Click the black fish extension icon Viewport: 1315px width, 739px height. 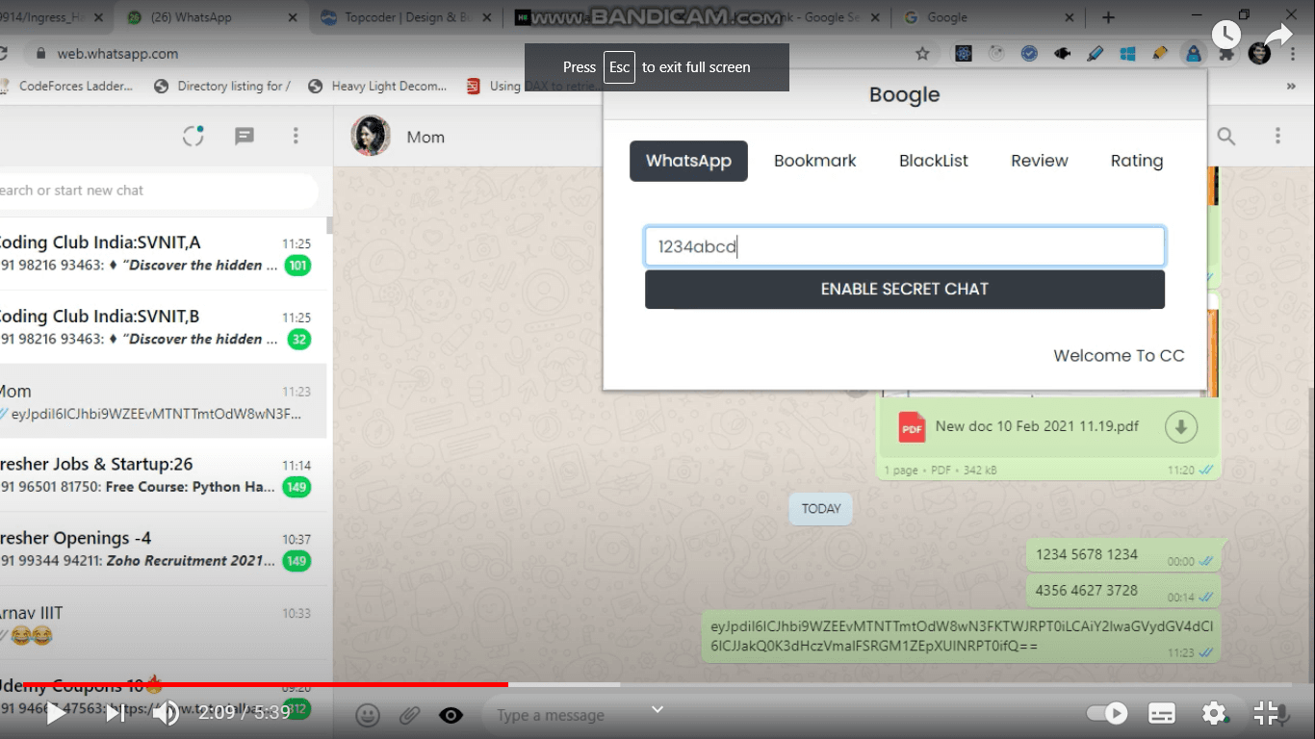1062,54
